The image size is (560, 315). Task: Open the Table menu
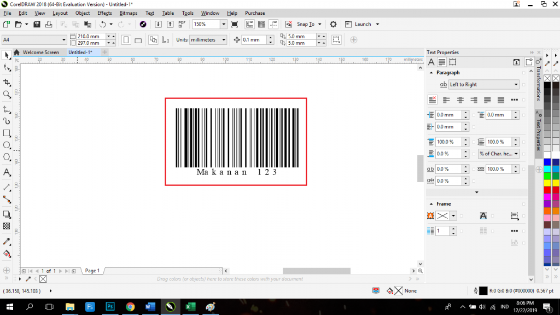point(168,13)
